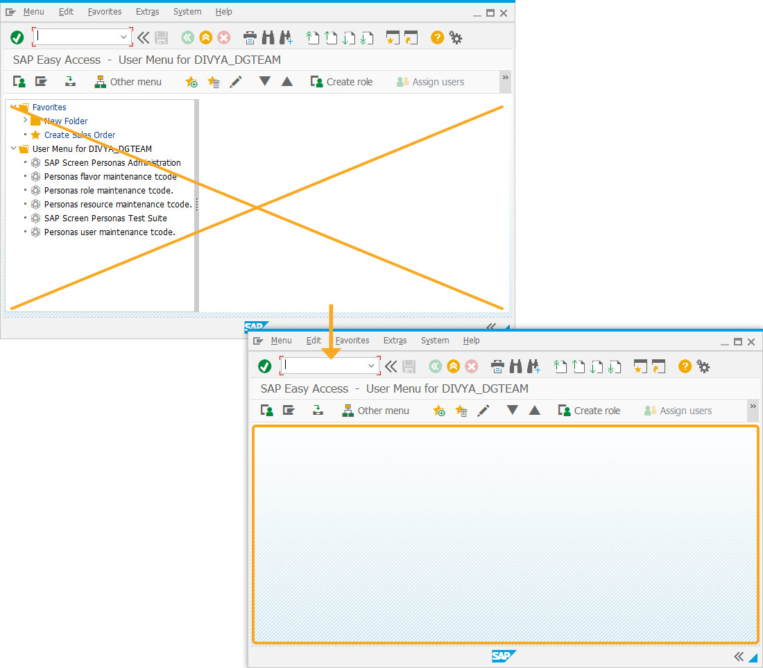The height and width of the screenshot is (668, 763).
Task: Open command field dropdown arrow in upper window
Action: point(123,37)
